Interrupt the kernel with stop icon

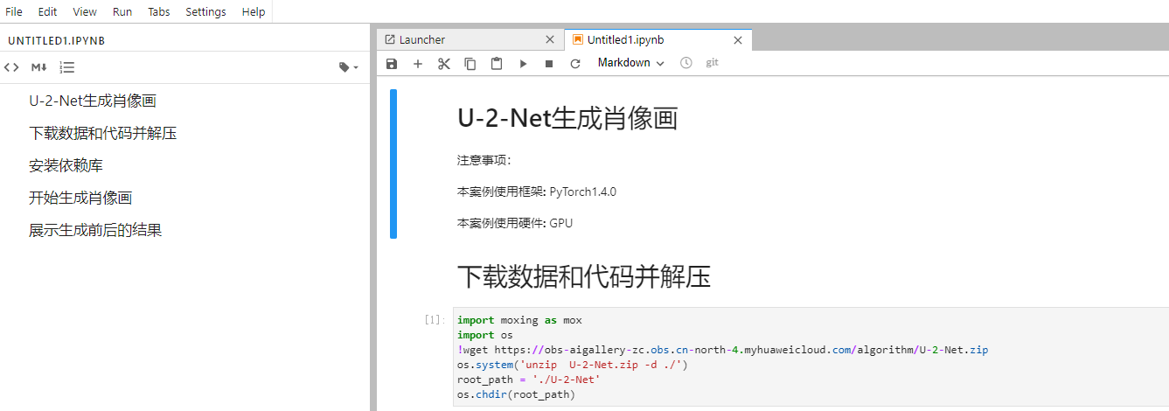coord(549,64)
